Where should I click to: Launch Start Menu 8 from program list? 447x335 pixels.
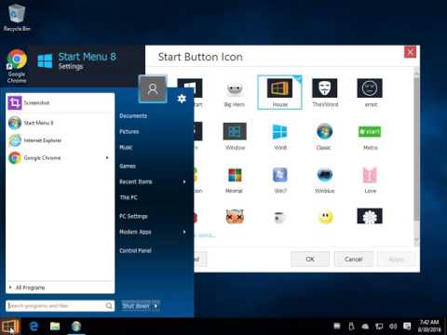(61, 123)
